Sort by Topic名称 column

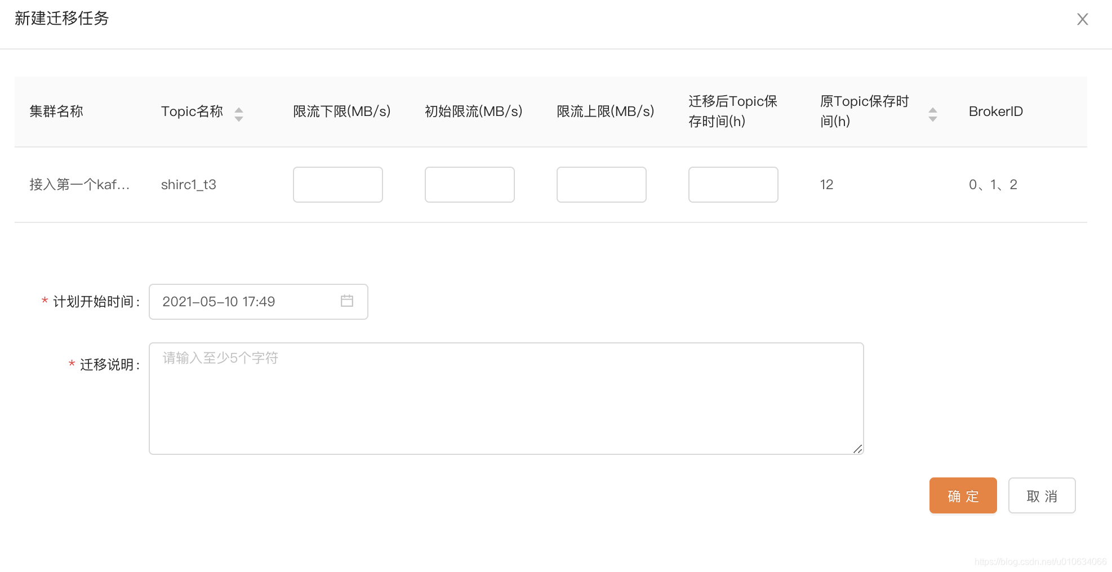tap(239, 114)
